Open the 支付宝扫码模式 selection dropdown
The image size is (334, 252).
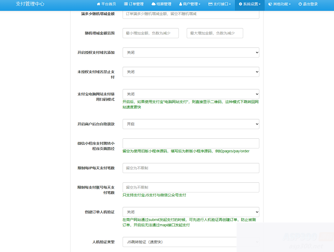coord(190,94)
